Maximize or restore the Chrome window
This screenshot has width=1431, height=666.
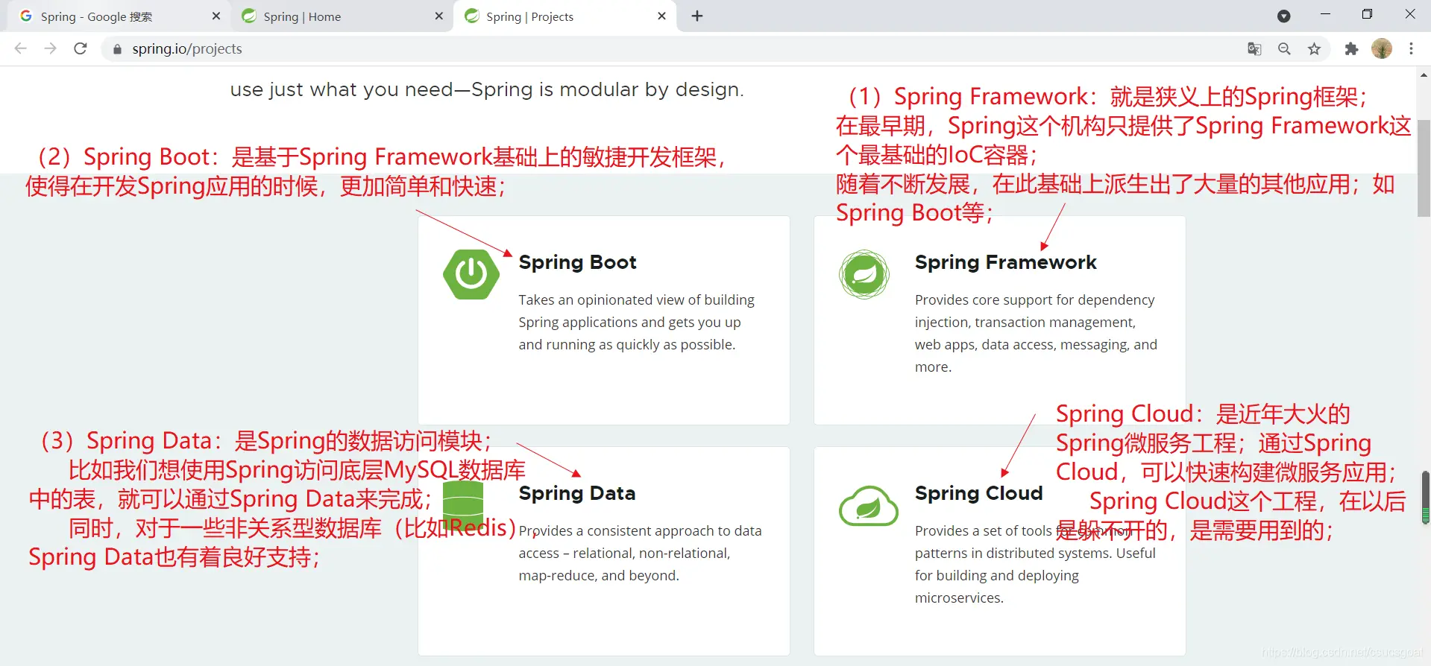[1367, 15]
